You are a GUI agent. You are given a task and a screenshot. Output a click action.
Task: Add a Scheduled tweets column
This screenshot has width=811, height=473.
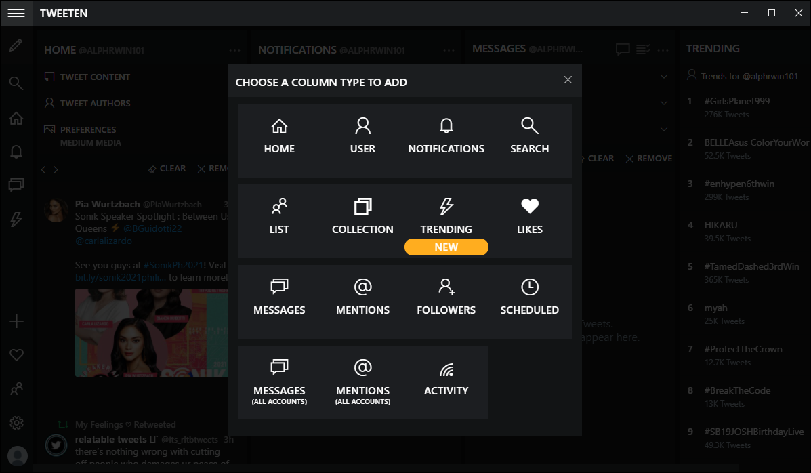[x=529, y=297]
